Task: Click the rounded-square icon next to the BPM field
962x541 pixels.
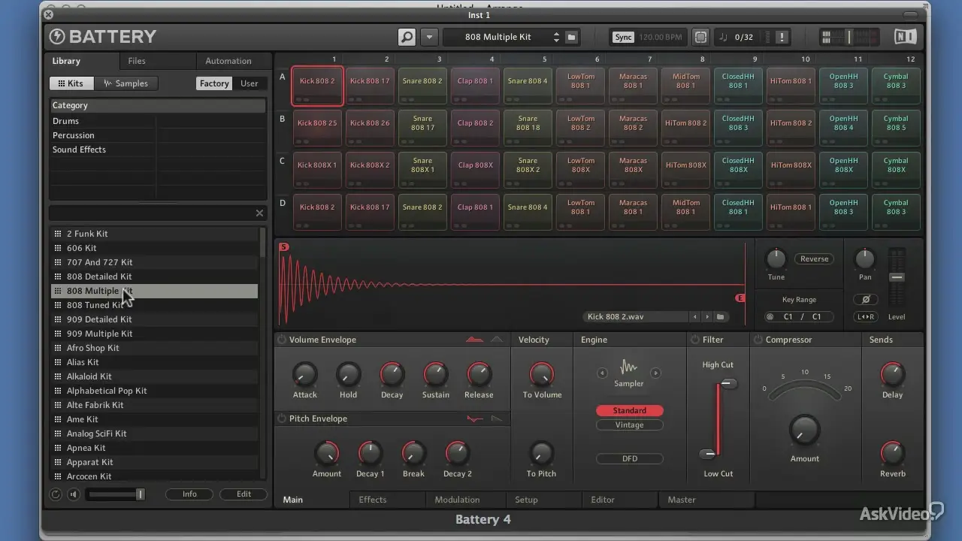Action: coord(700,37)
